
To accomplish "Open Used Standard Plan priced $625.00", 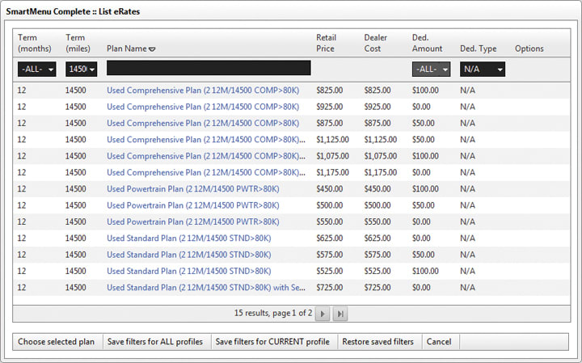I will [x=188, y=238].
